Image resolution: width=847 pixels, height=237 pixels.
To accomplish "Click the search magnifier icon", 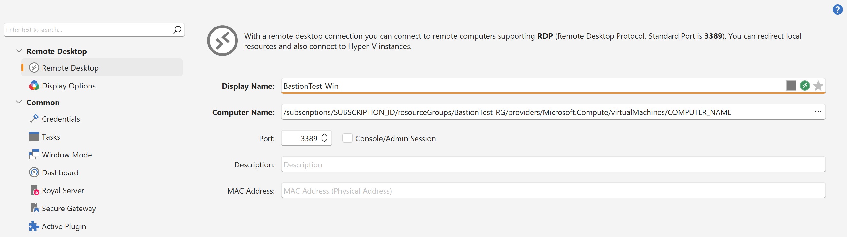I will pyautogui.click(x=177, y=30).
